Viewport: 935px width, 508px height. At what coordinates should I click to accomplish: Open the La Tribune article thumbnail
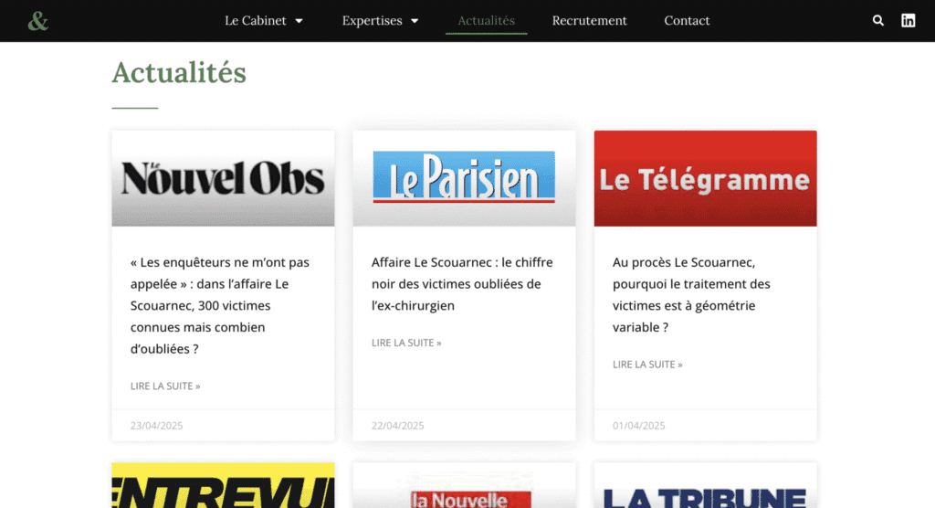[x=706, y=485]
